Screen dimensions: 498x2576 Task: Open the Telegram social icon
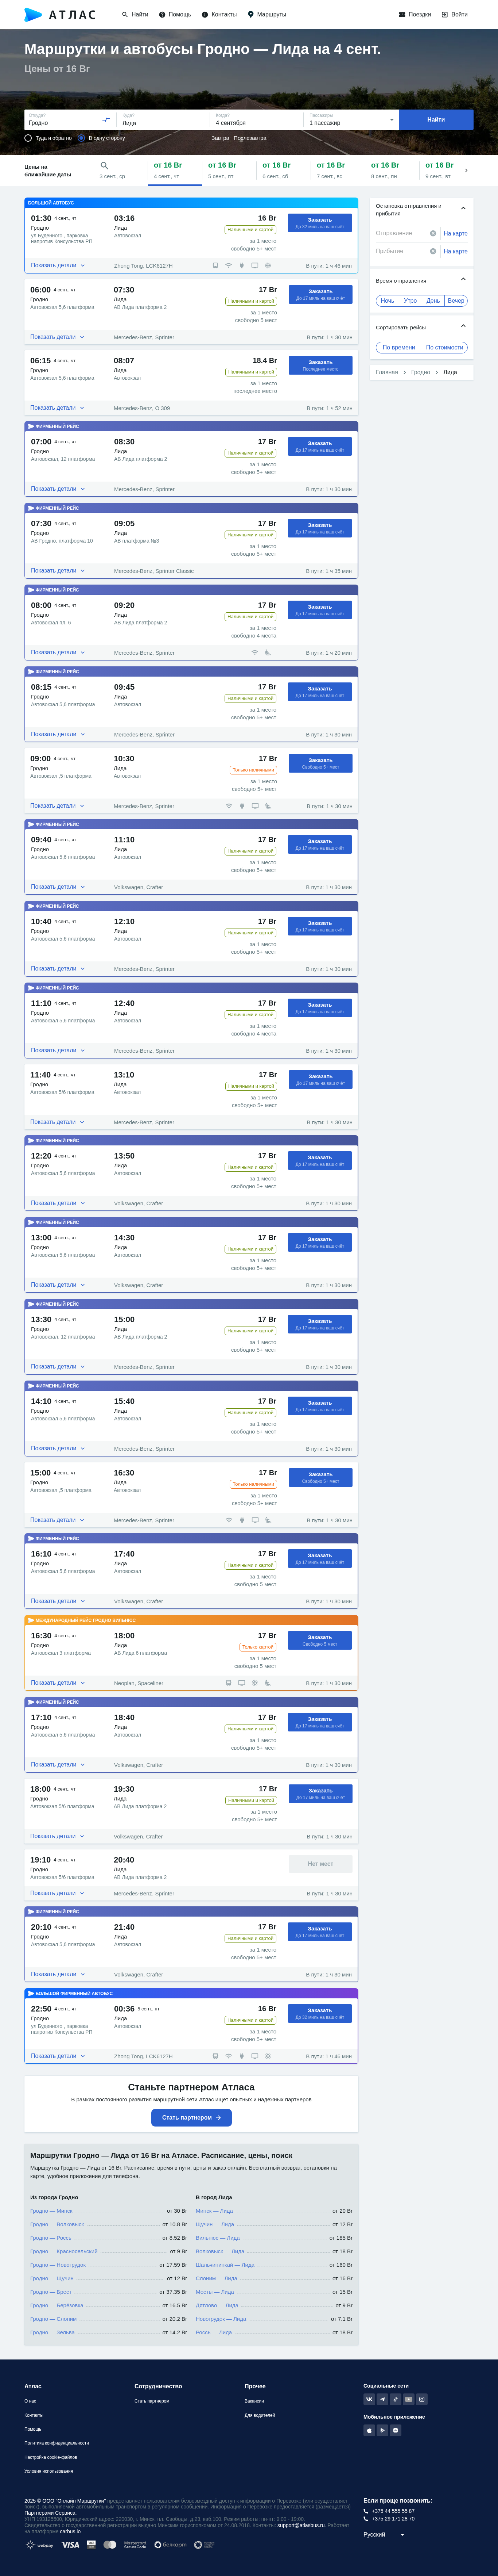coord(382,2399)
